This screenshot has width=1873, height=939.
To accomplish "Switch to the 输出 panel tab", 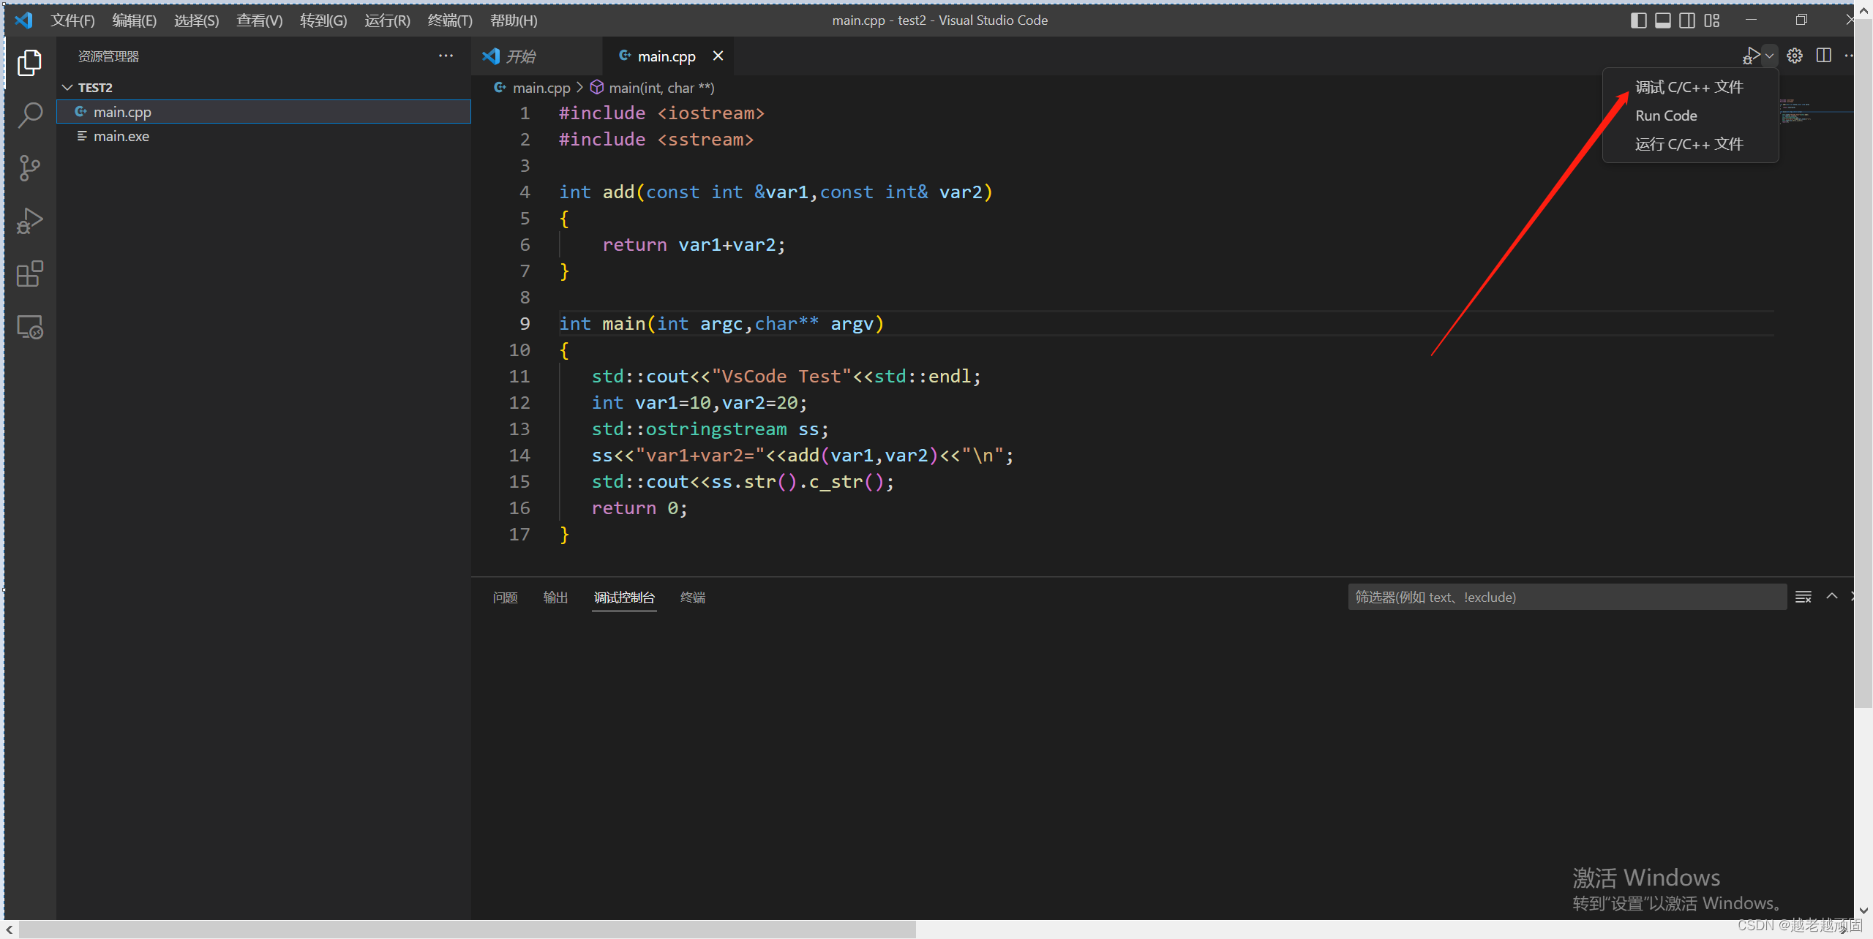I will 555,597.
